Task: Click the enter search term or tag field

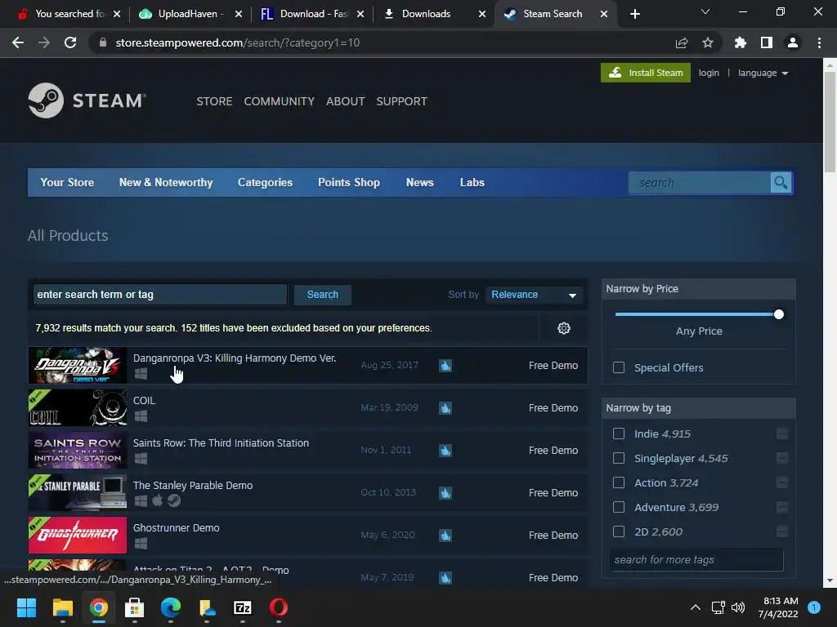Action: click(159, 294)
